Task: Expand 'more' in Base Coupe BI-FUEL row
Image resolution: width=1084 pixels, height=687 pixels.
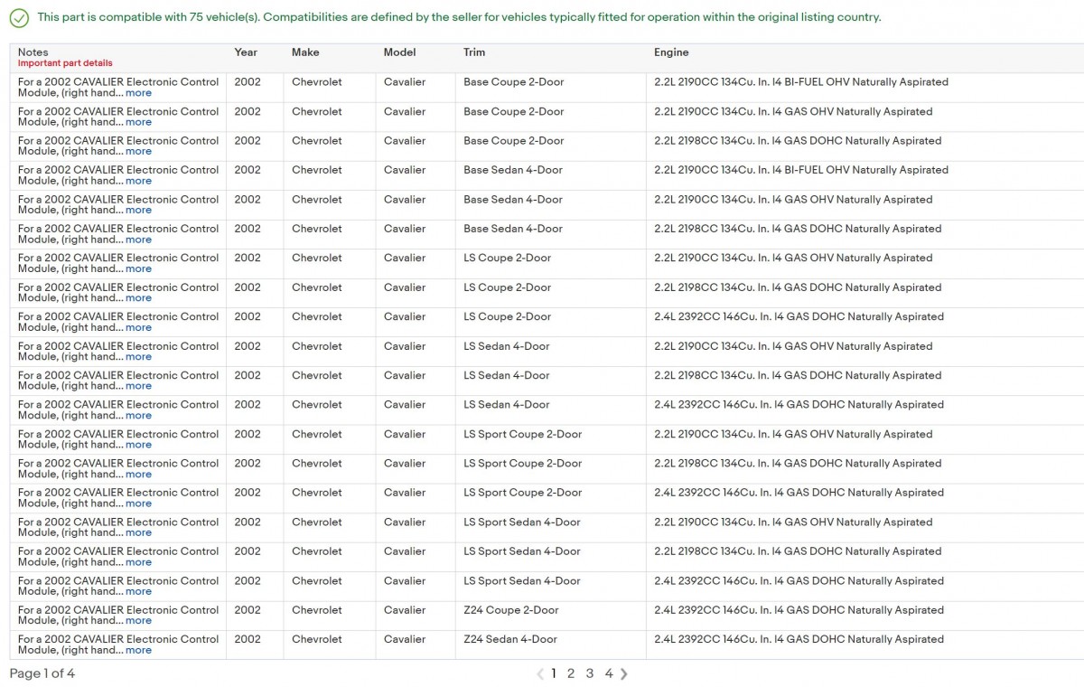Action: [x=138, y=93]
